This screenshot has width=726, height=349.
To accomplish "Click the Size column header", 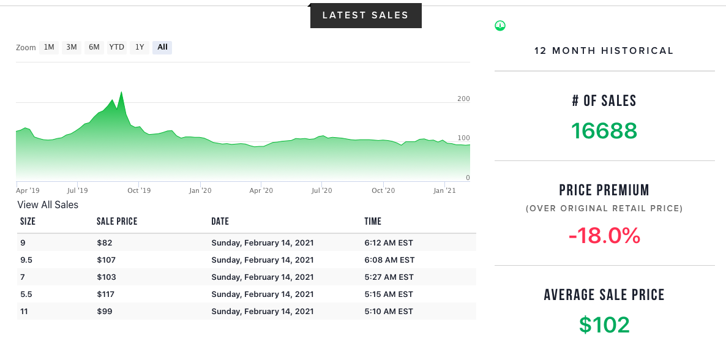I will pos(28,221).
